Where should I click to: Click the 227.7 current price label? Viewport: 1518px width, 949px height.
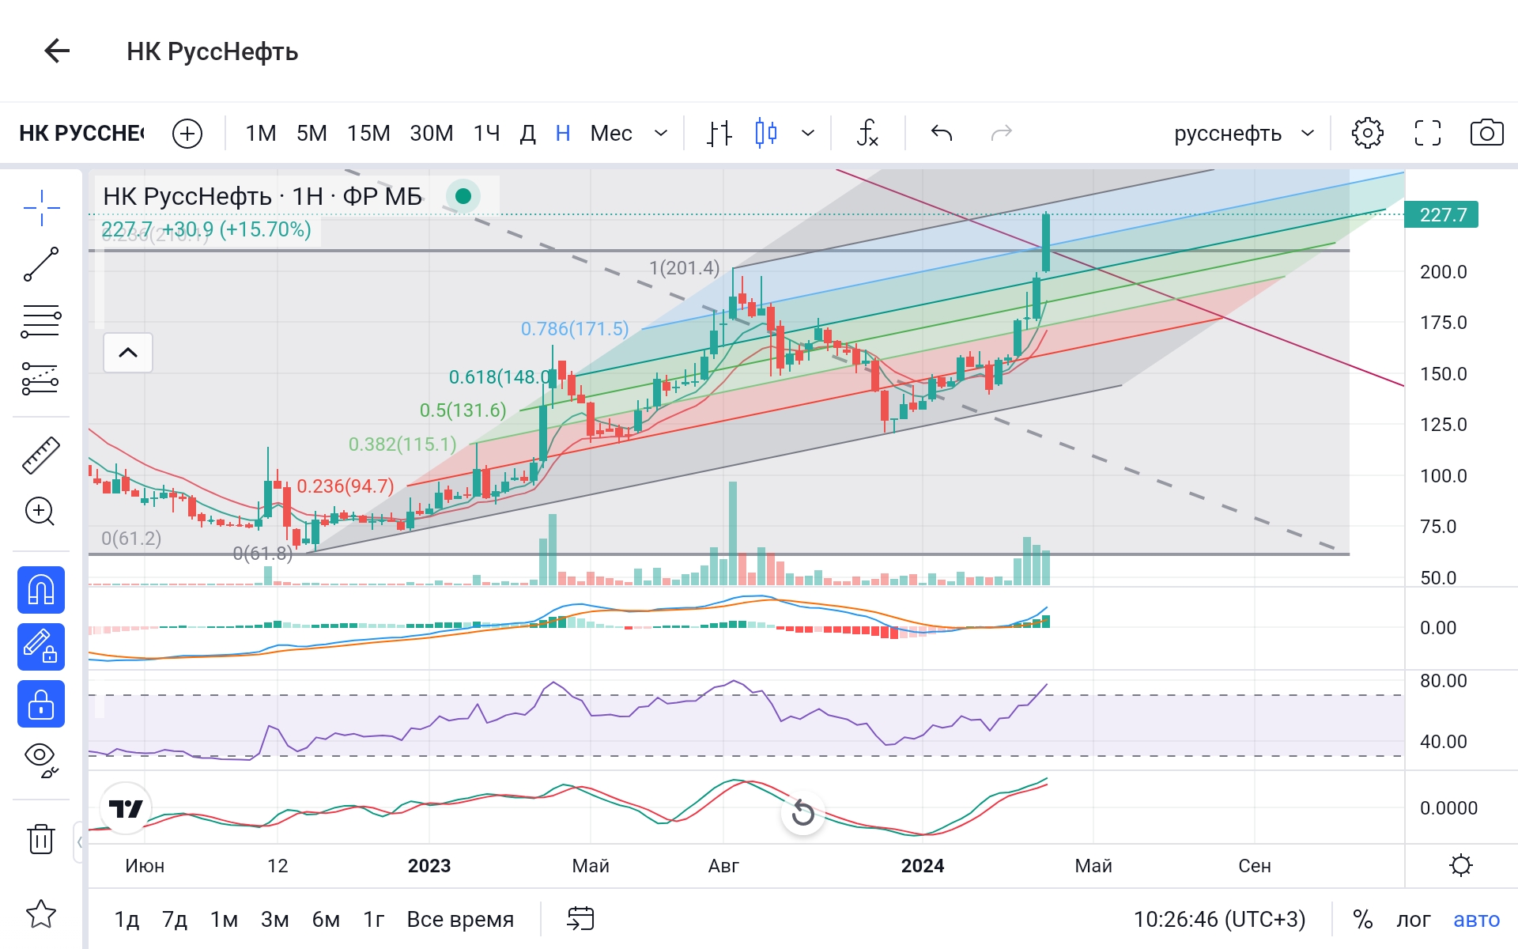coord(1441,214)
